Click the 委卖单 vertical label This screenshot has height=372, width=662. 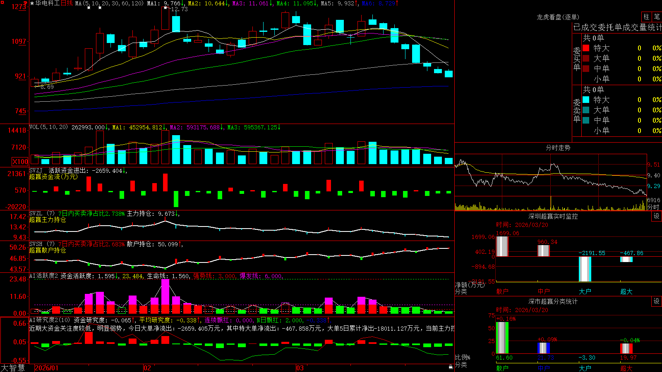[x=577, y=110]
